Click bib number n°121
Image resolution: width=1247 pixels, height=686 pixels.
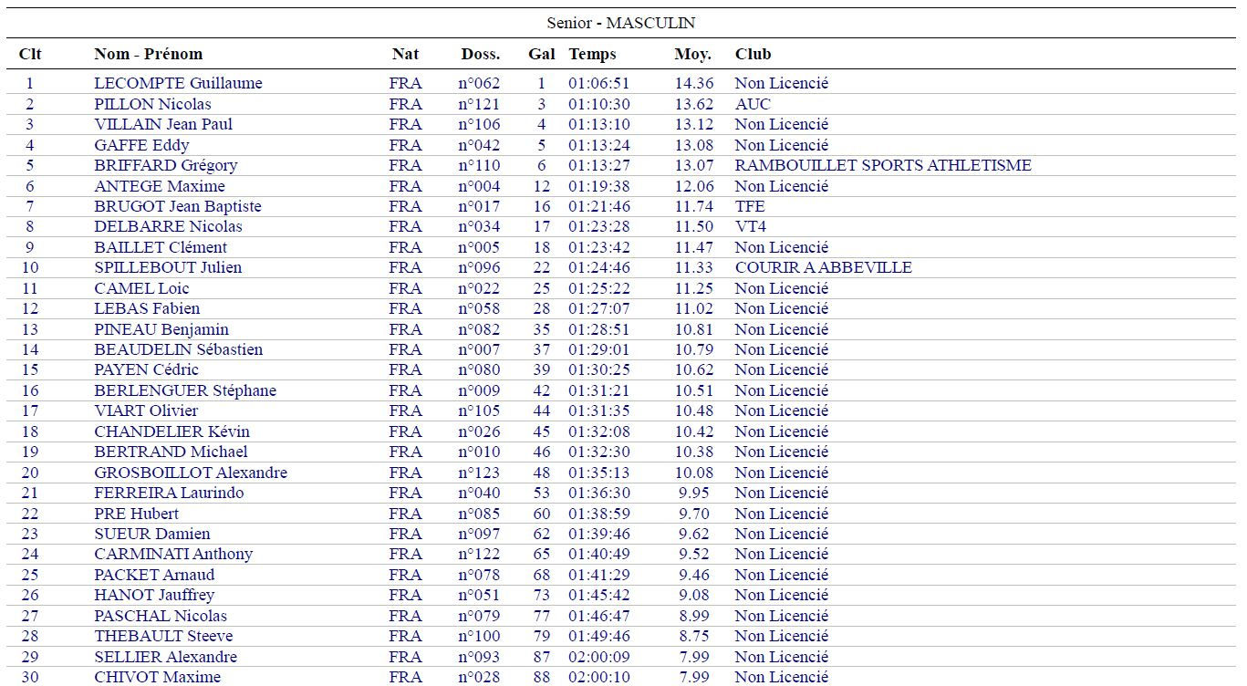pyautogui.click(x=479, y=104)
